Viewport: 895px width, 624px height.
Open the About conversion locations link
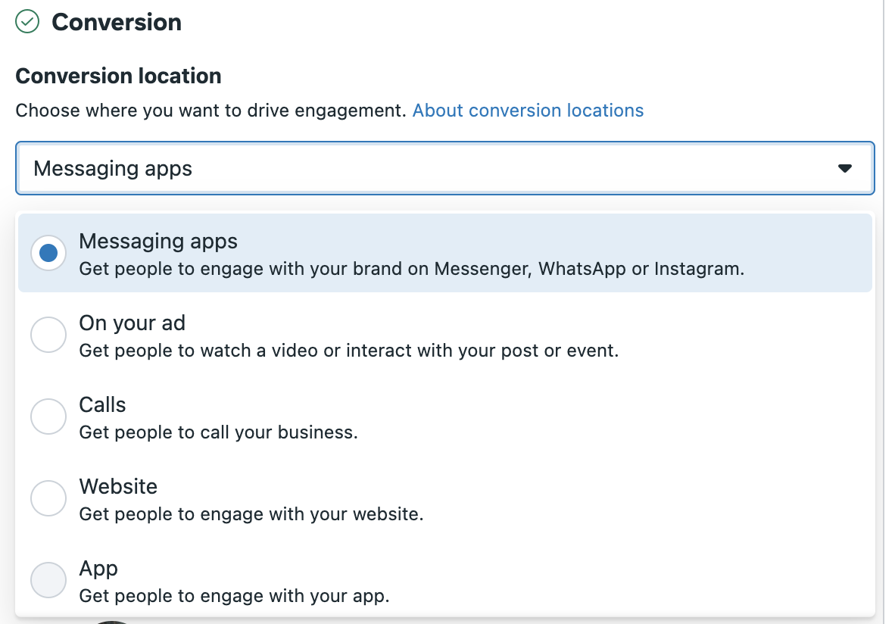[528, 111]
